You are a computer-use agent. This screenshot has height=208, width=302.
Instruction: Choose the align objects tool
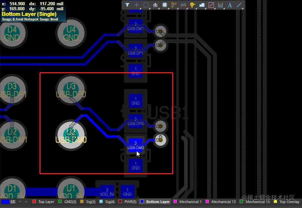(155, 5)
